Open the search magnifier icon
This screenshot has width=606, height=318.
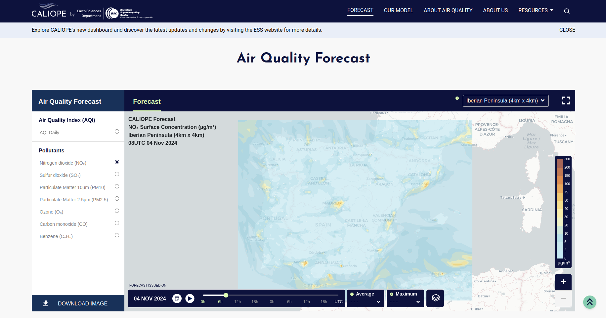pyautogui.click(x=567, y=11)
